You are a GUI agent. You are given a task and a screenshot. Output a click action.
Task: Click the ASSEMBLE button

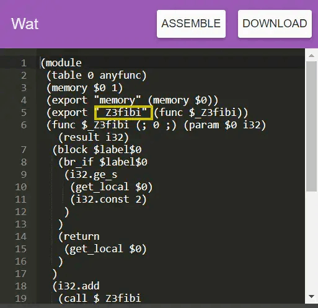191,24
